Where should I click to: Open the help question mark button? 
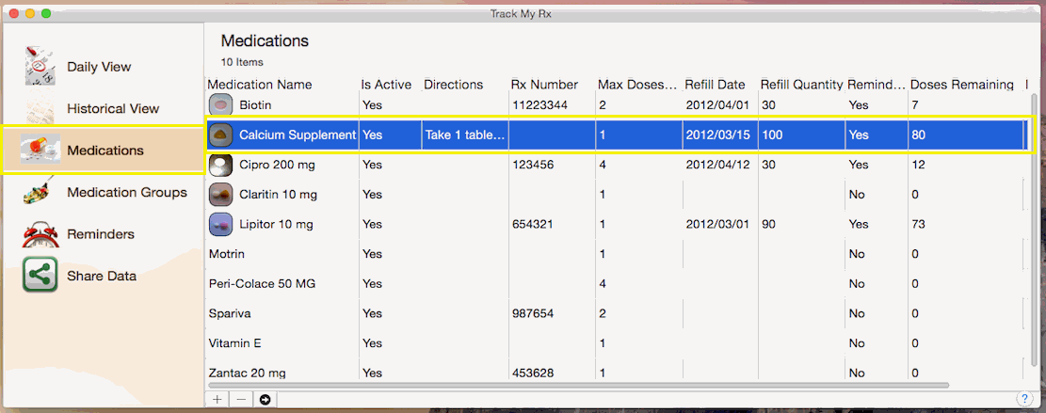[x=1022, y=399]
